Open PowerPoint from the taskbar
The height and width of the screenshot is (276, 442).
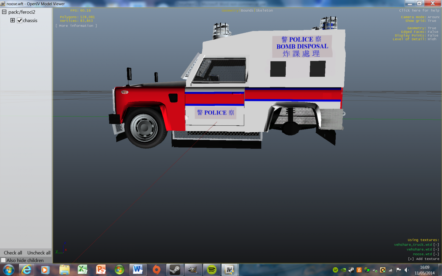coord(101,270)
